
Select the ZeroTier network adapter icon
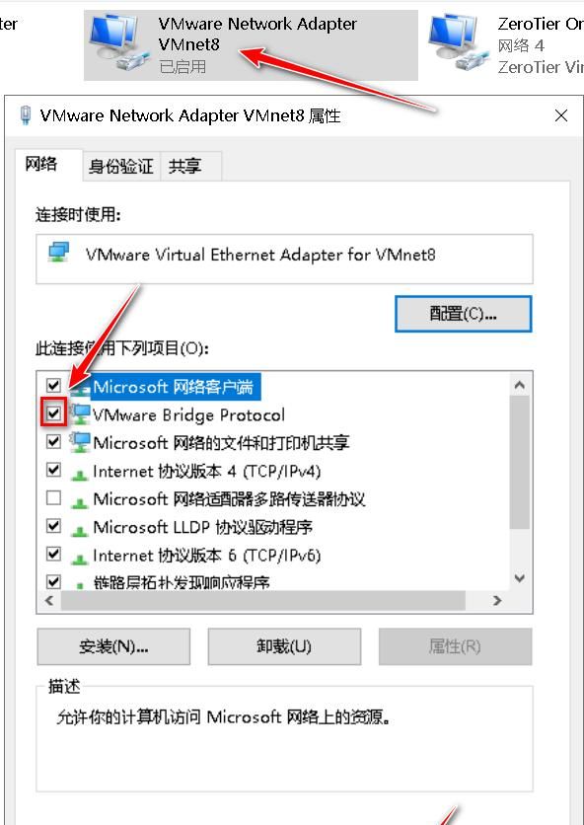click(456, 42)
